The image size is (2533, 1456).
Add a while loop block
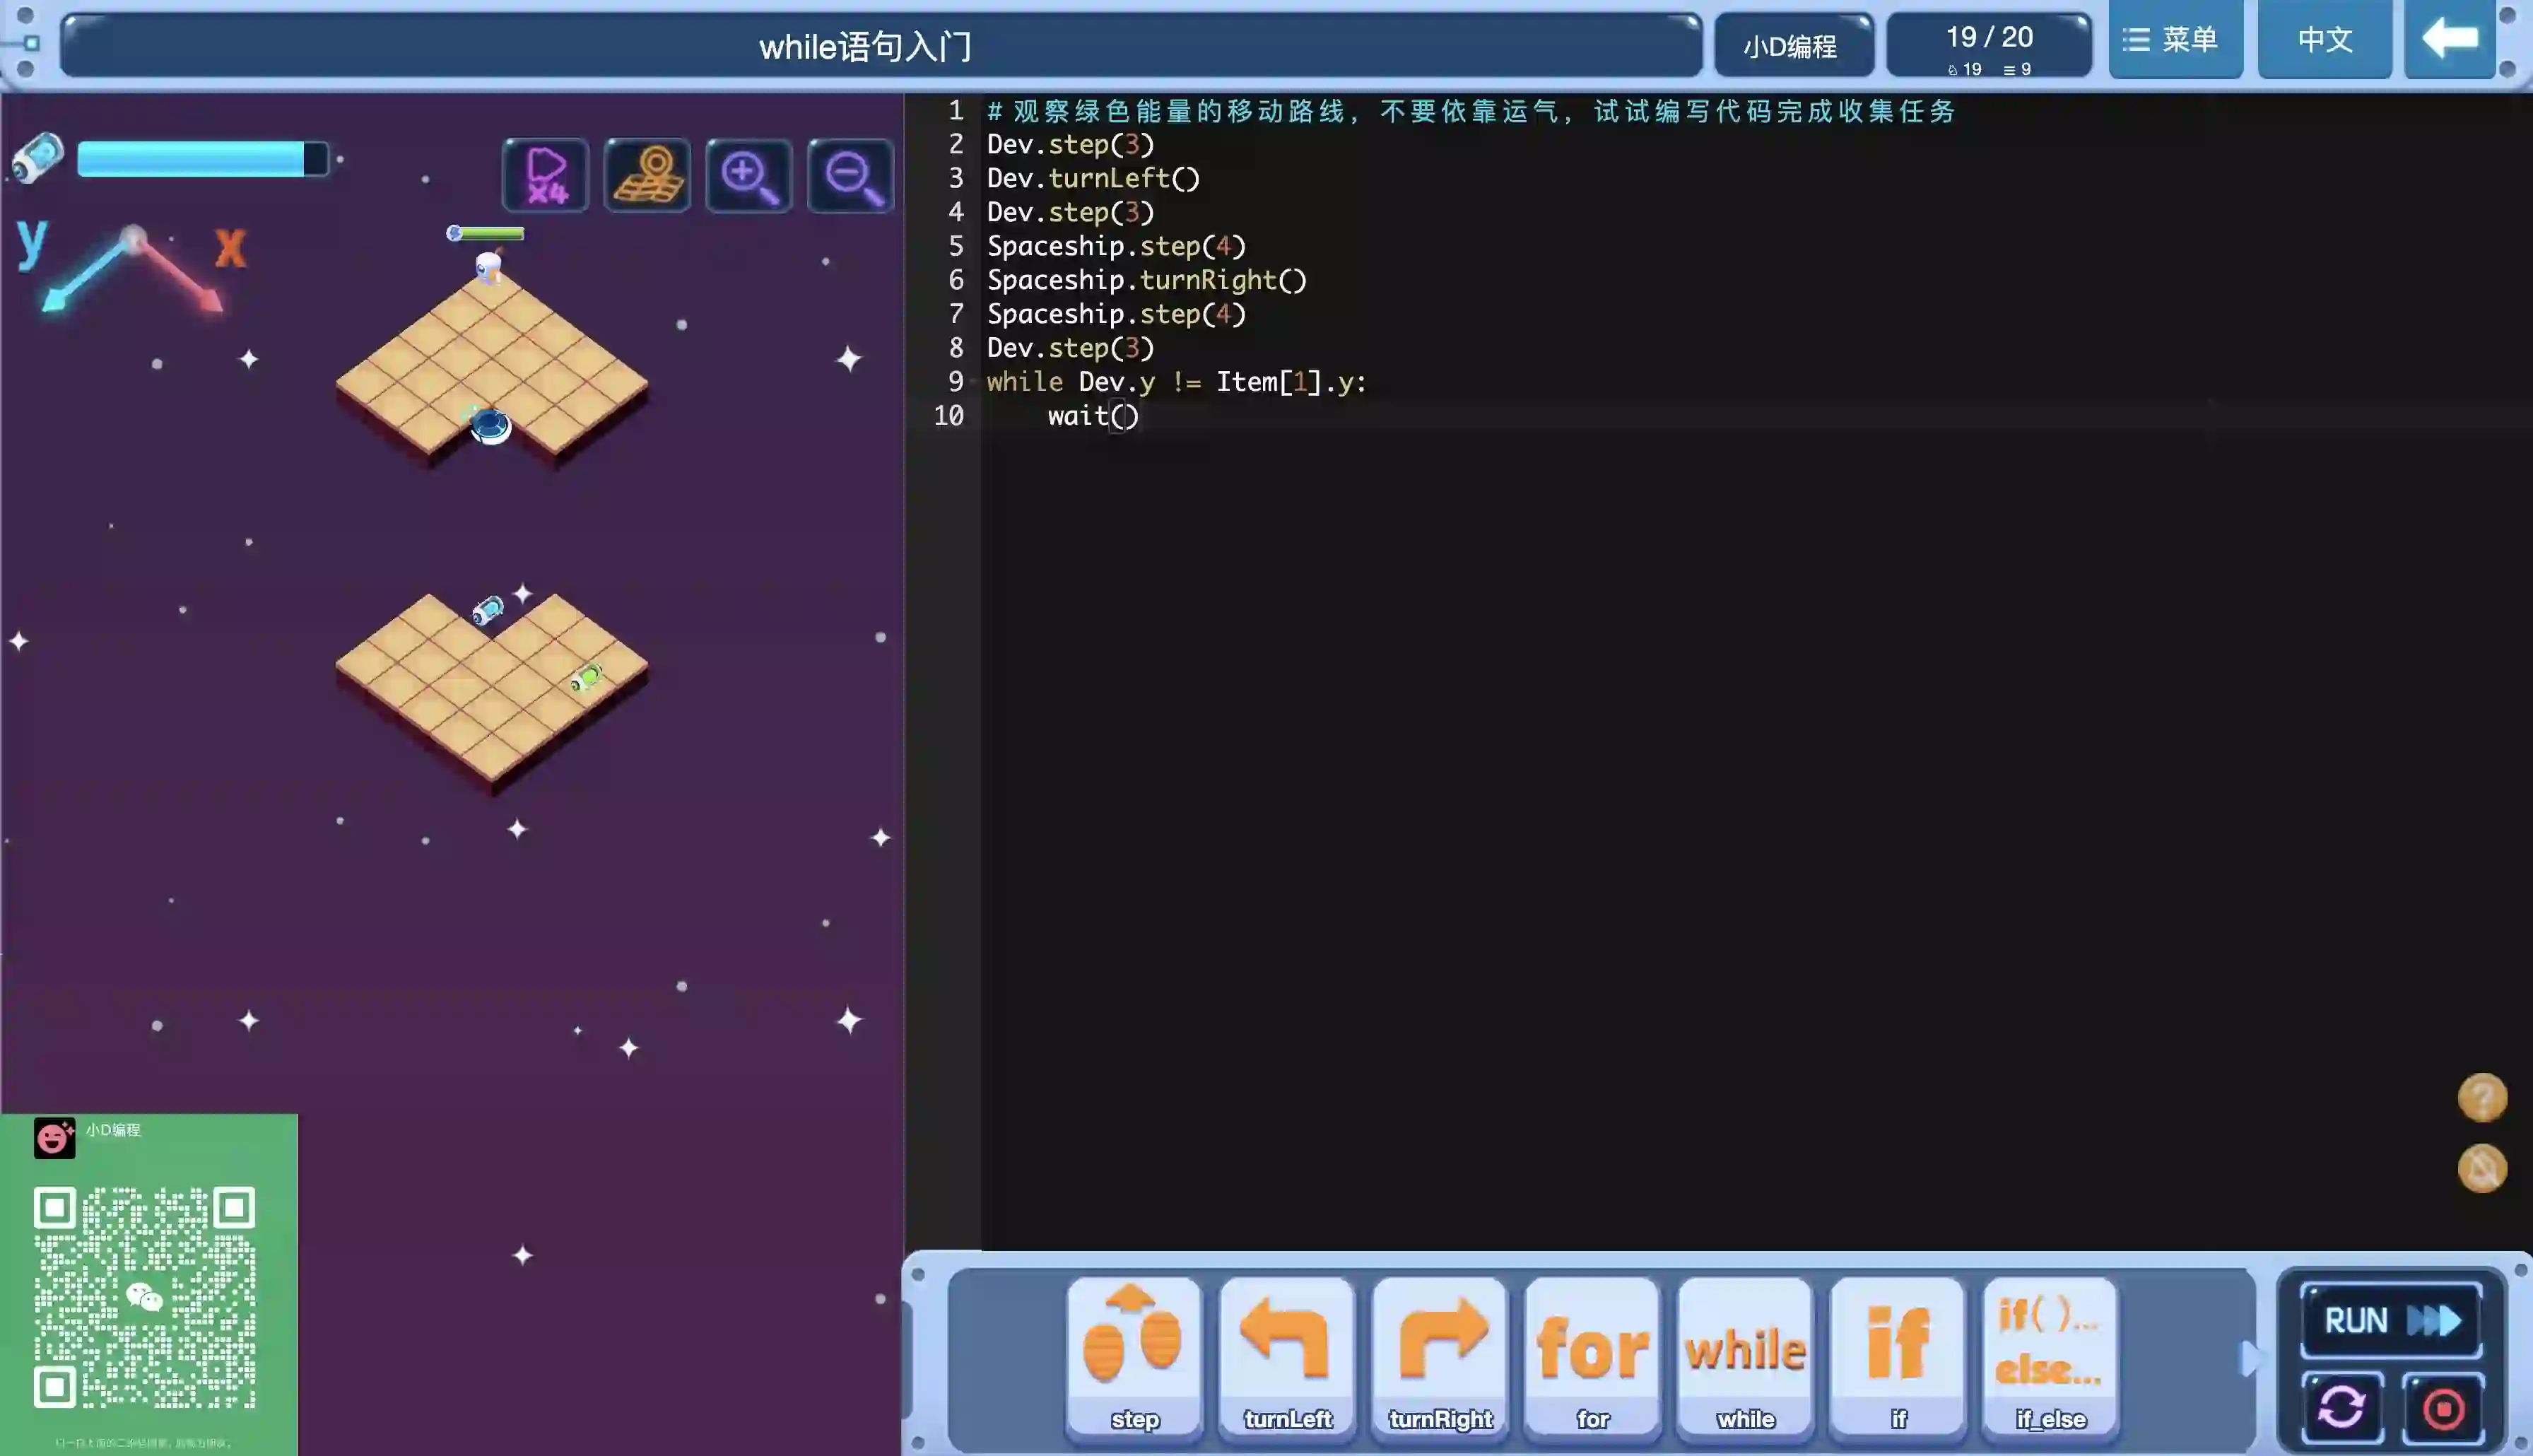coord(1745,1356)
